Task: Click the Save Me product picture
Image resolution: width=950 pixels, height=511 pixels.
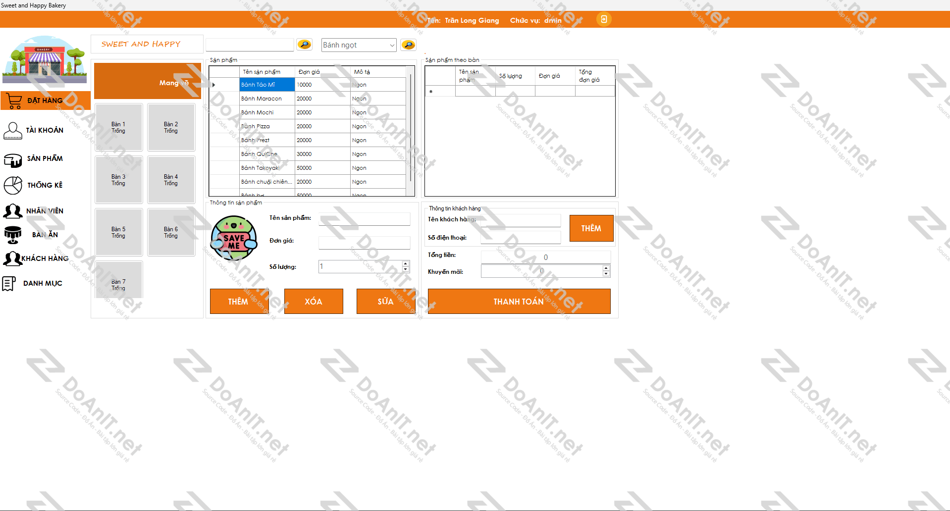Action: pyautogui.click(x=234, y=238)
